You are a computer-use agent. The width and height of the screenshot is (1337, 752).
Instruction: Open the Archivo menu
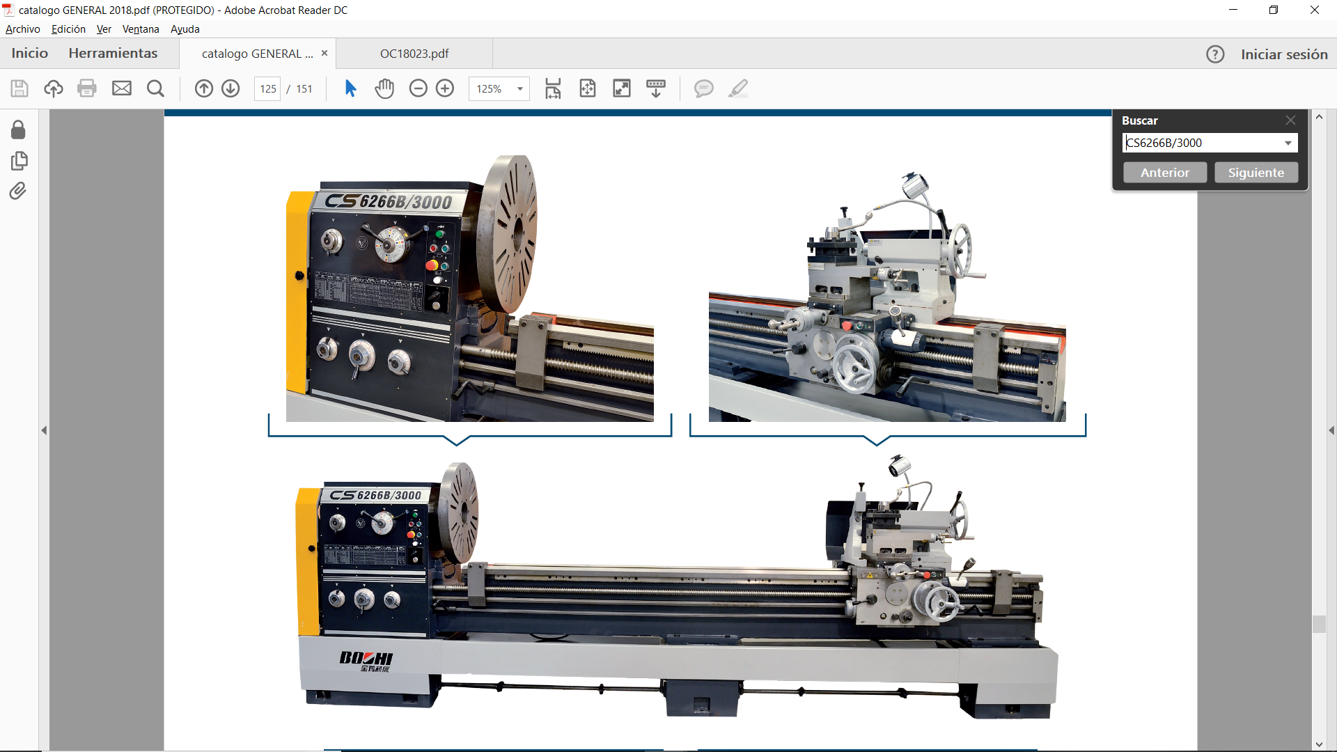pyautogui.click(x=23, y=29)
